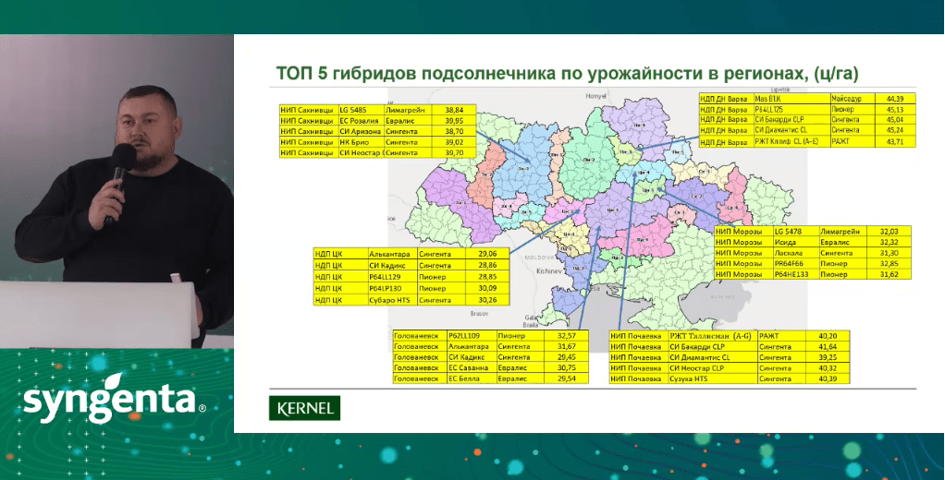Image resolution: width=945 pixels, height=480 pixels.
Task: Click the "Лимагрейн" cell in the НИП Морозы table
Action: tap(843, 232)
